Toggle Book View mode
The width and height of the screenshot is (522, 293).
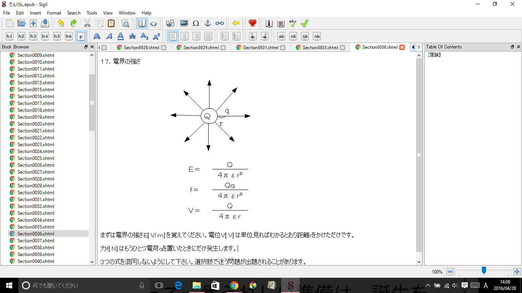pyautogui.click(x=142, y=23)
